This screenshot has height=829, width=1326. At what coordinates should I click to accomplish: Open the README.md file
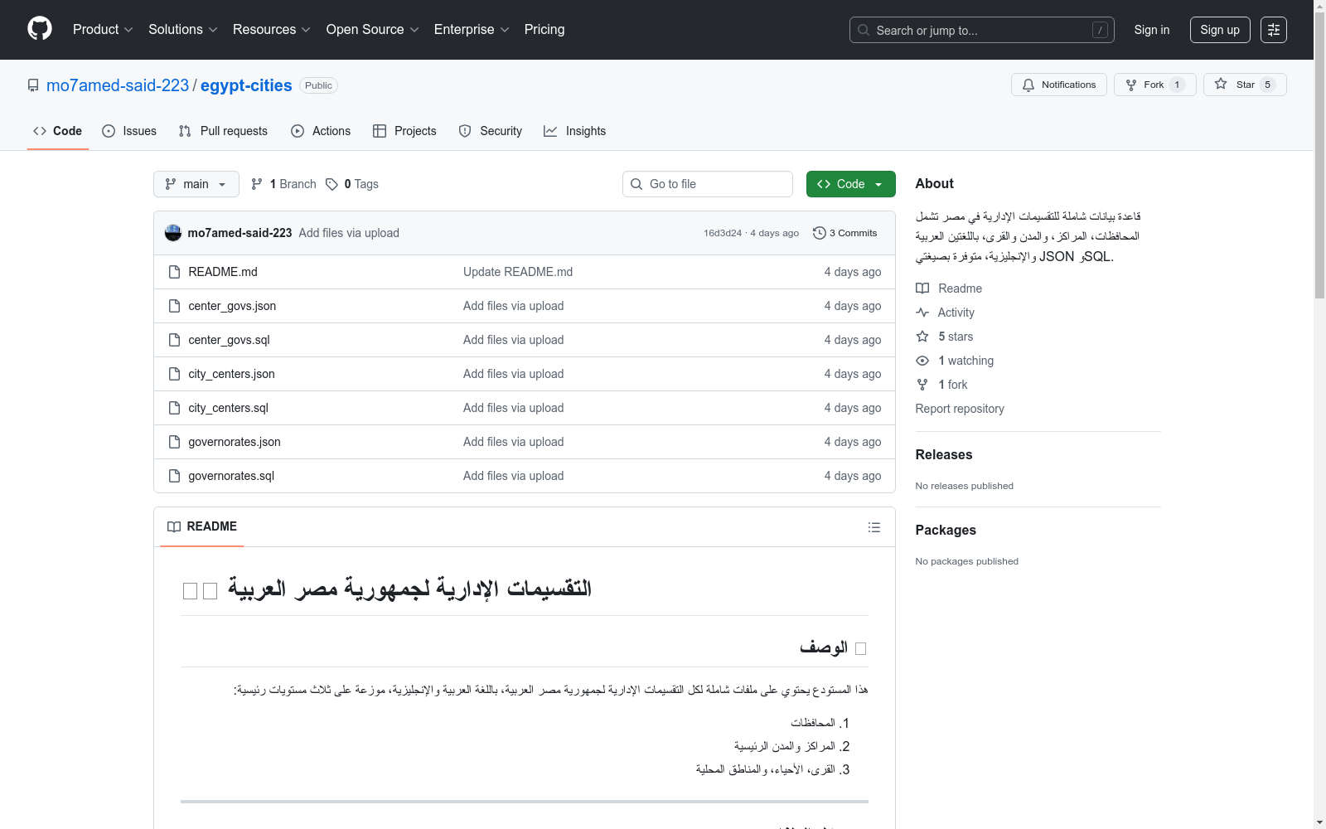223,272
